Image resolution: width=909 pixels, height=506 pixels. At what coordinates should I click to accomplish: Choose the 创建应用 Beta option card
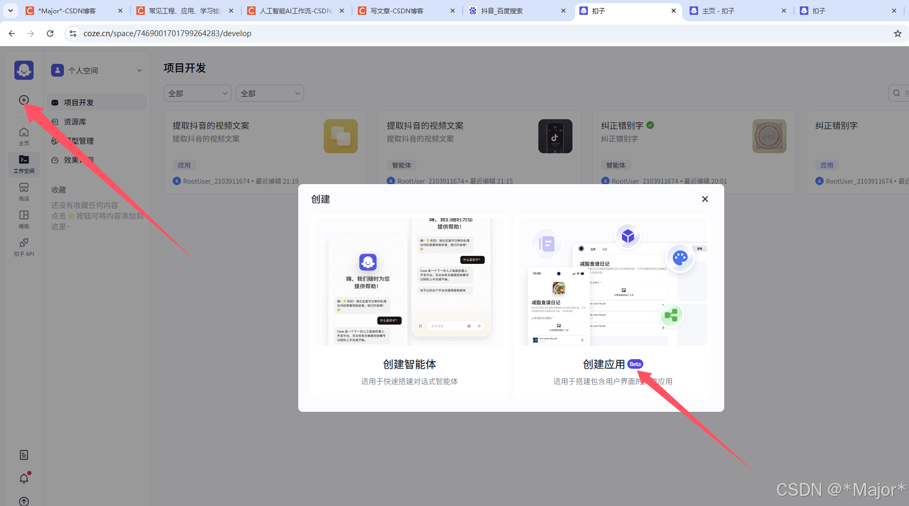(x=613, y=306)
